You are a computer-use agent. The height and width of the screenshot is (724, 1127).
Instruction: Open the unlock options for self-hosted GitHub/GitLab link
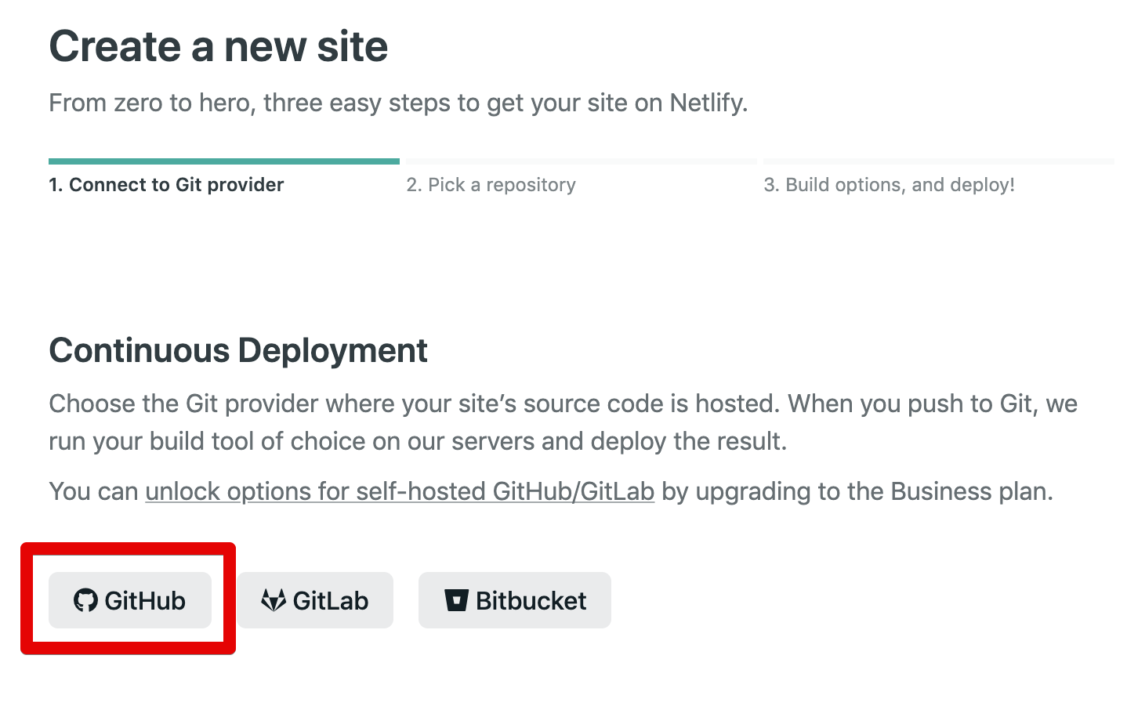tap(400, 491)
